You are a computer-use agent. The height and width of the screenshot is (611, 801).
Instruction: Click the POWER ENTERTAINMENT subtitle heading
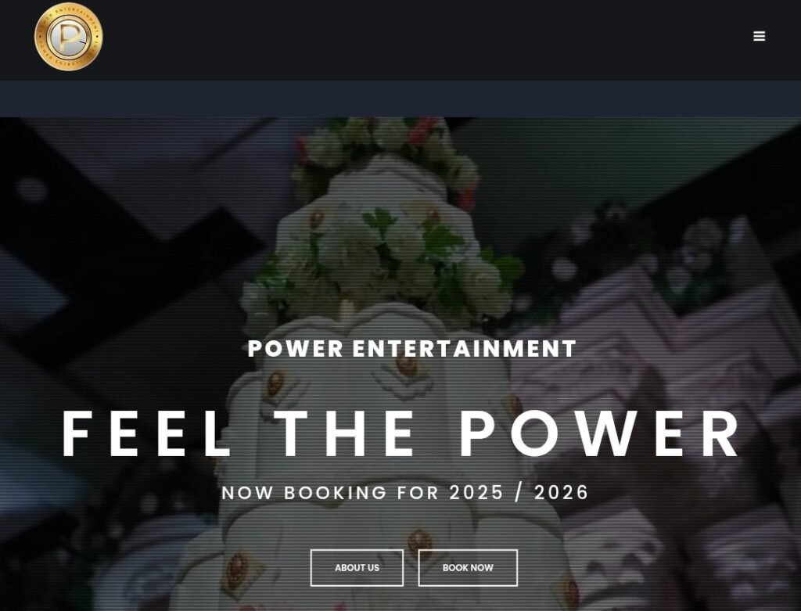tap(411, 349)
